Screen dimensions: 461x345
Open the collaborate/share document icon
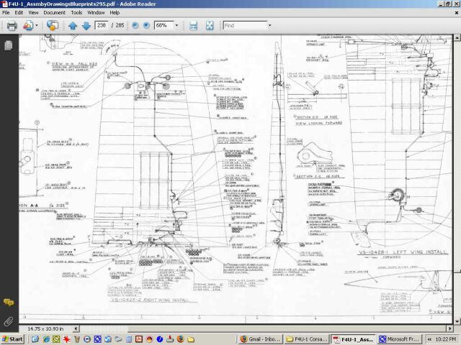28,26
